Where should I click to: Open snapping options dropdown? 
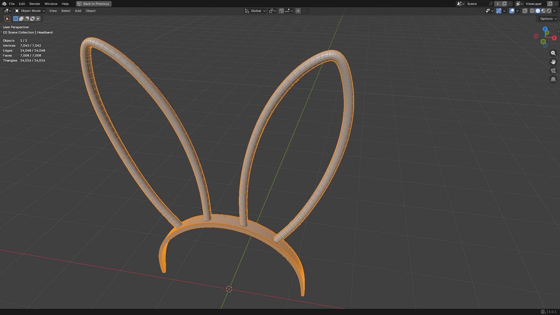[x=289, y=11]
